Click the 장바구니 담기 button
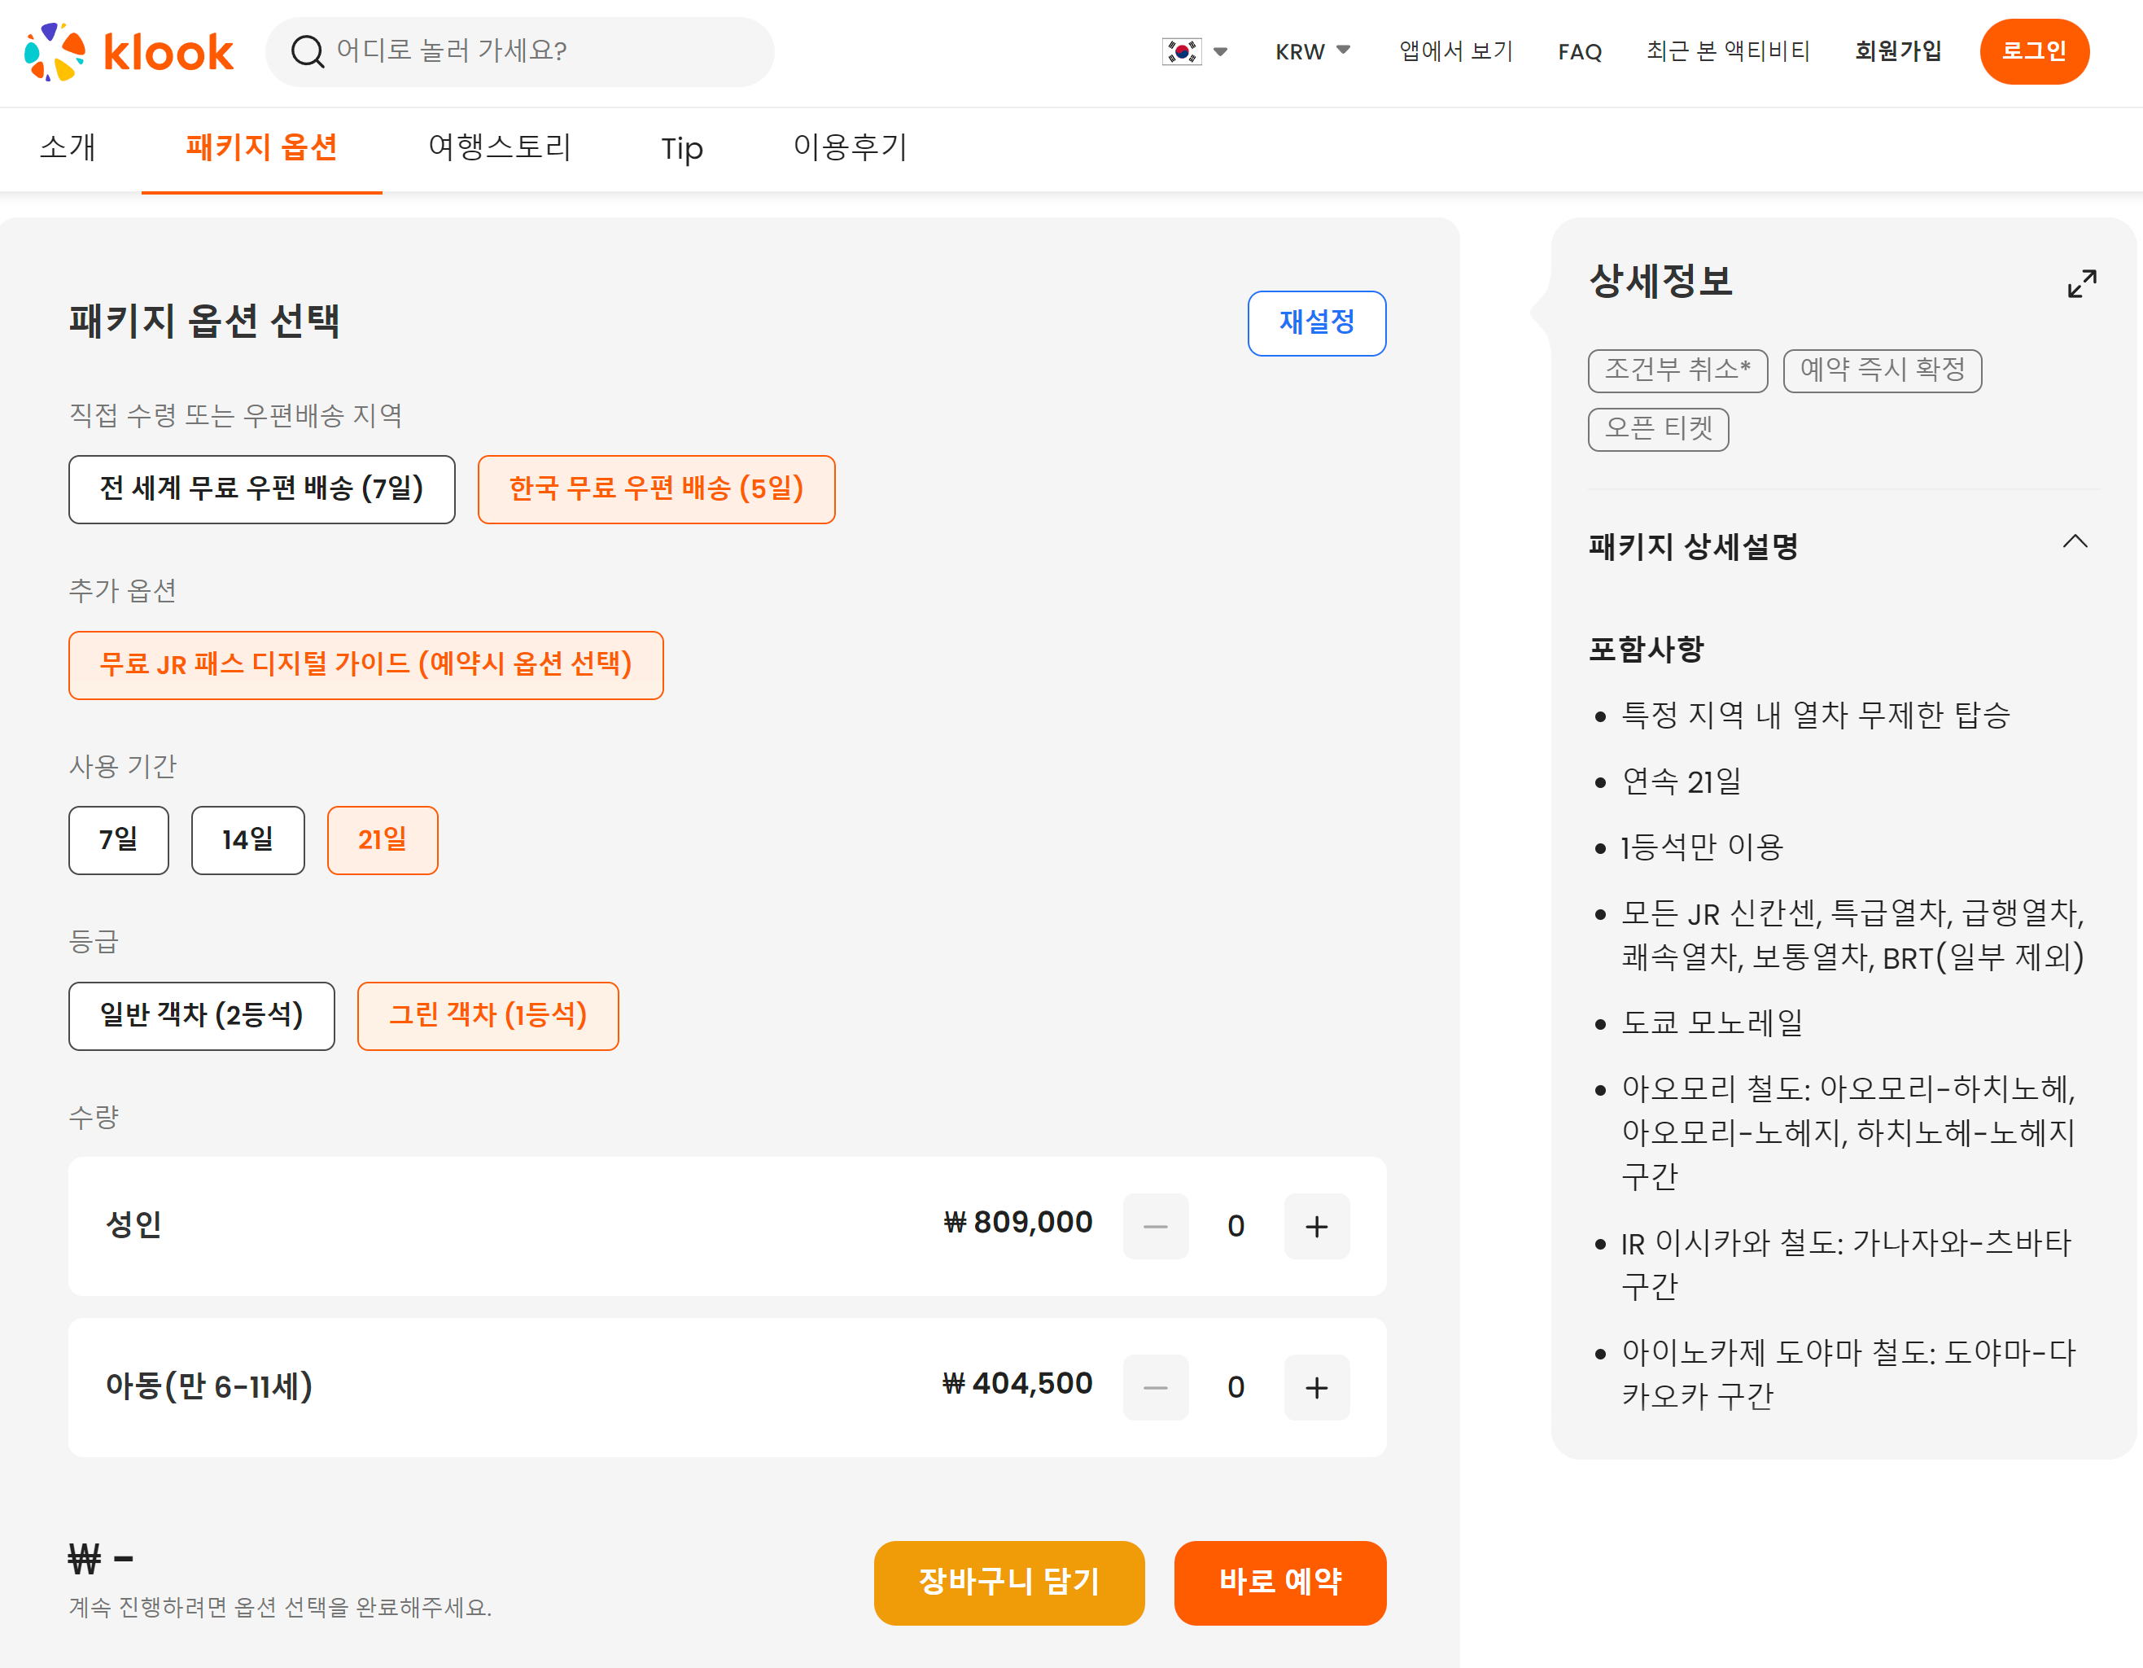2143x1668 pixels. pyautogui.click(x=1008, y=1582)
